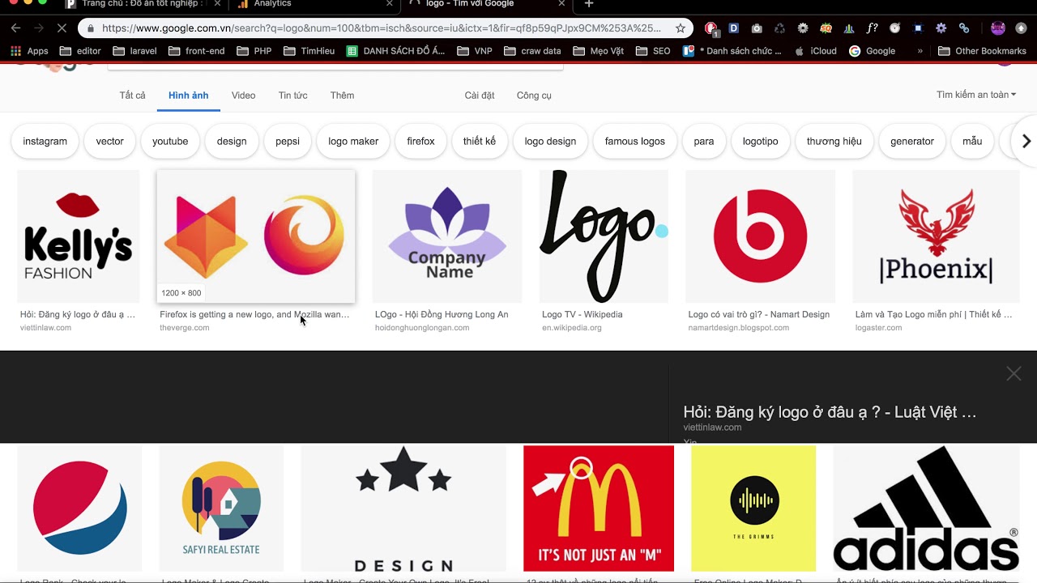Viewport: 1037px width, 583px height.
Task: Open the red ad blocker extension
Action: pos(711,28)
